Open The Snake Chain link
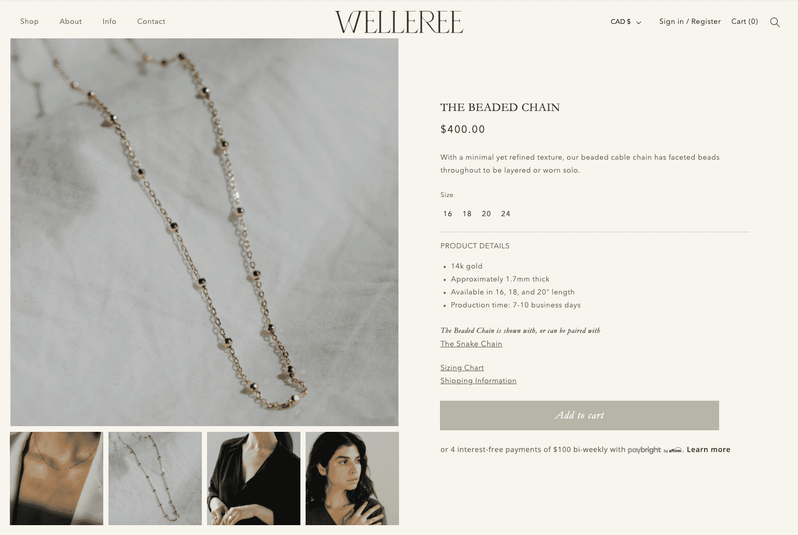The width and height of the screenshot is (798, 535). [x=471, y=344]
